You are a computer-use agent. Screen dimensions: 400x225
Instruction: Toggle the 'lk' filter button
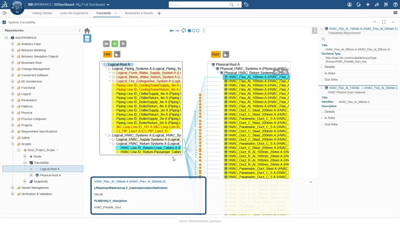[123, 44]
